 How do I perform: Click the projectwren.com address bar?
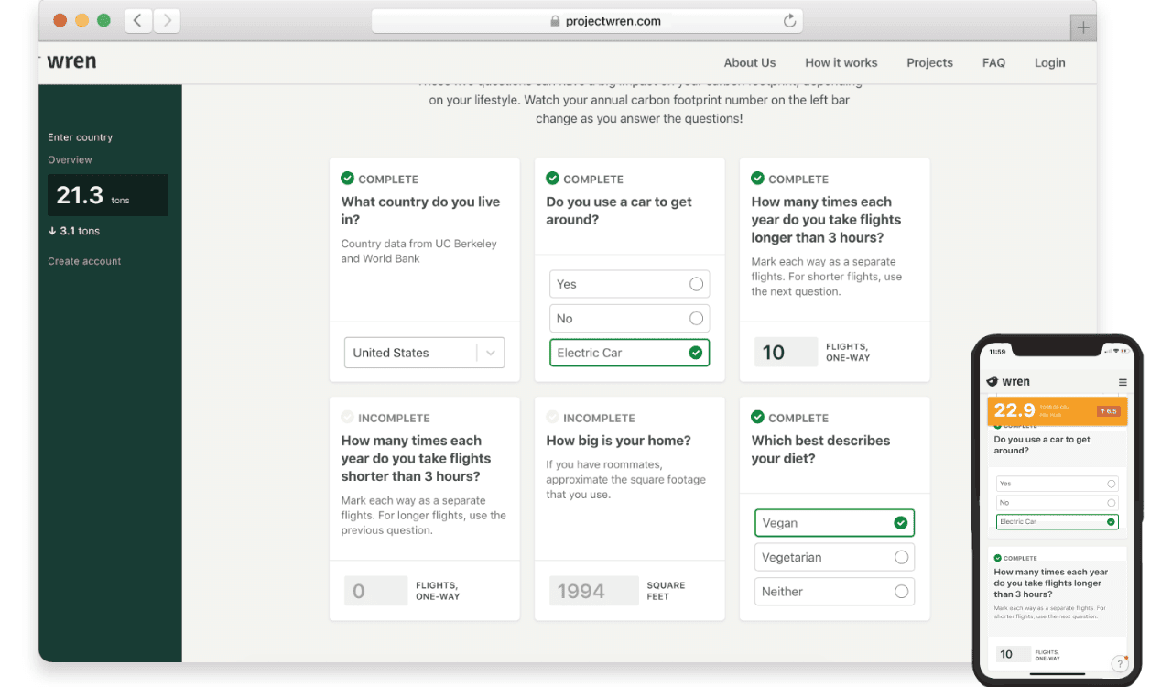point(587,21)
